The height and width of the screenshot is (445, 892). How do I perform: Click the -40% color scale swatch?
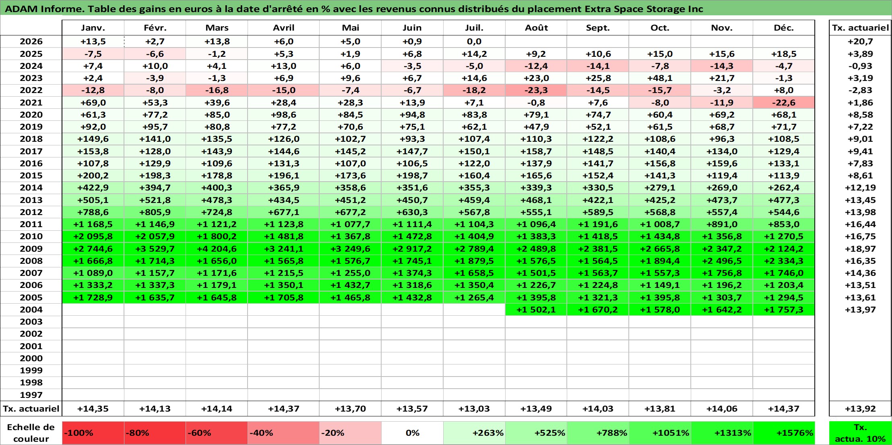284,433
